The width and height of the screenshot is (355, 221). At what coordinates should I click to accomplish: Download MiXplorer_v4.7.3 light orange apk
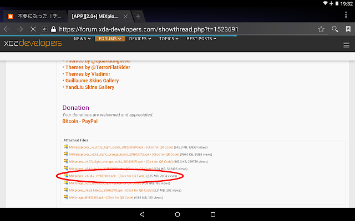tap(106, 162)
